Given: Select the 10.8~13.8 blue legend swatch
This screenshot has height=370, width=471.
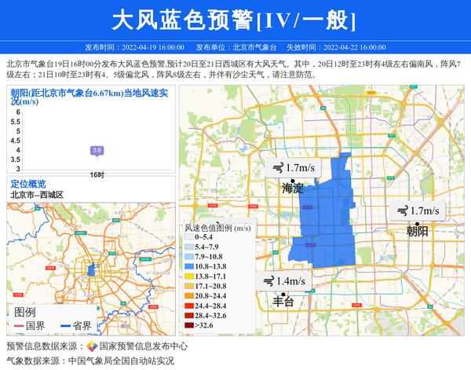Looking at the screenshot, I should (x=189, y=266).
